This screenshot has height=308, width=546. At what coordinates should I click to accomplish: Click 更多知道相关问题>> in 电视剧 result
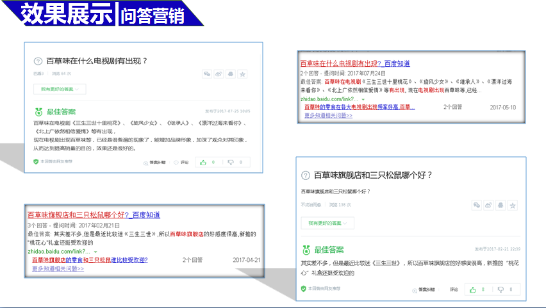(x=328, y=115)
